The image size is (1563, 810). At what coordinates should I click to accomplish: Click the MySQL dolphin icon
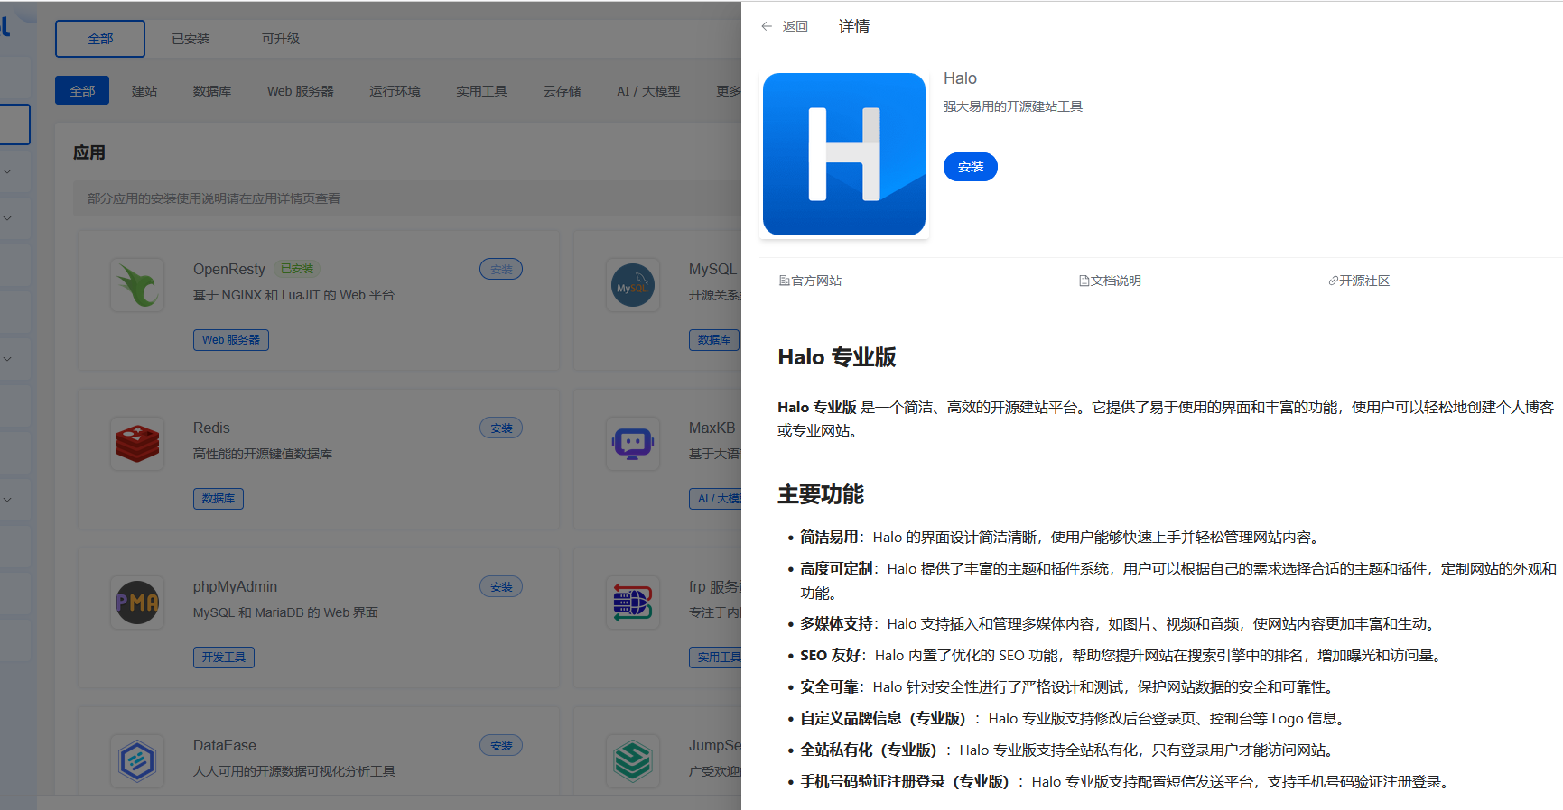(x=632, y=285)
